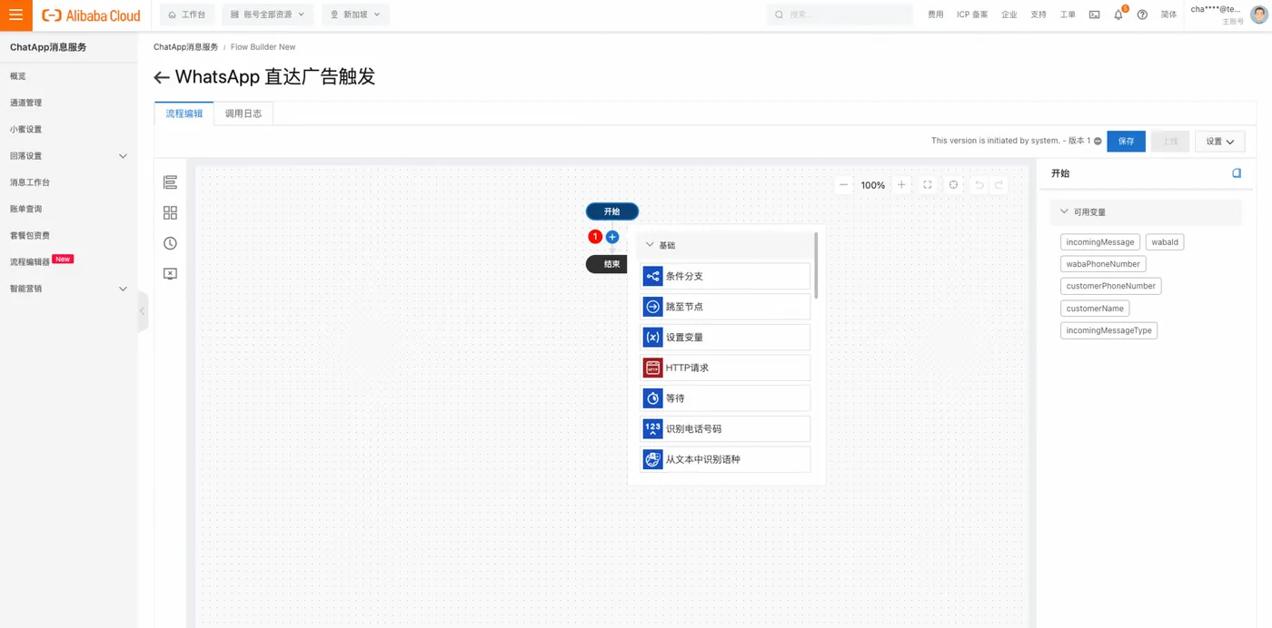Add the 设置变量 node
The width and height of the screenshot is (1272, 628).
click(x=725, y=337)
